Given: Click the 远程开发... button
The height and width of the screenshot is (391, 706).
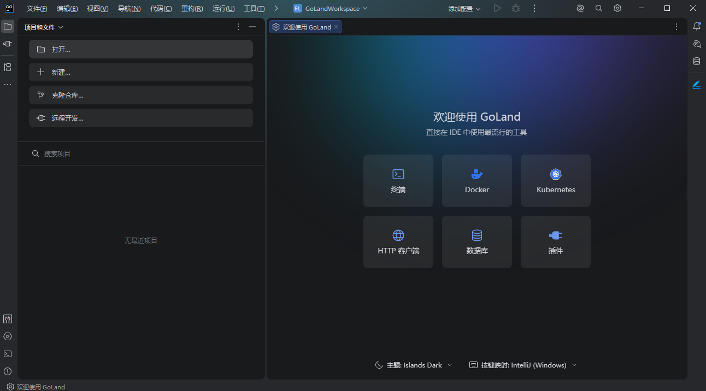Looking at the screenshot, I should coord(141,118).
